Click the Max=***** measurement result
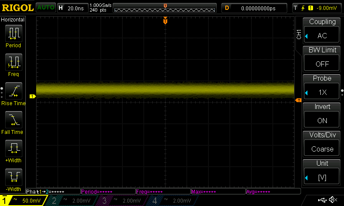This screenshot has width=344, height=206. click(218, 191)
